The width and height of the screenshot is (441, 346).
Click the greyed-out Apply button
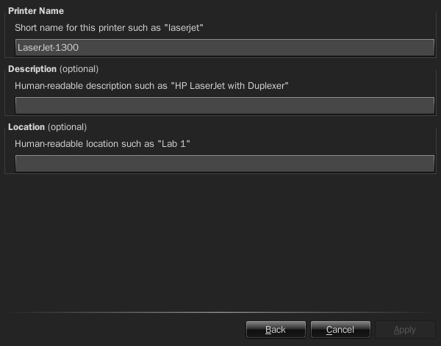point(405,329)
